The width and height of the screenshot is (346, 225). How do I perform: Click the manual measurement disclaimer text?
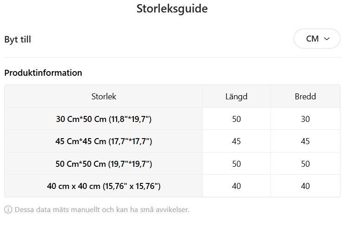pyautogui.click(x=102, y=209)
